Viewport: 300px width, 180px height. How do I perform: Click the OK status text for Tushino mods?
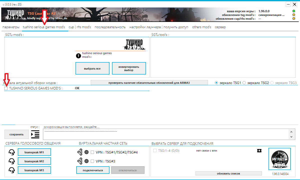coord(77,88)
